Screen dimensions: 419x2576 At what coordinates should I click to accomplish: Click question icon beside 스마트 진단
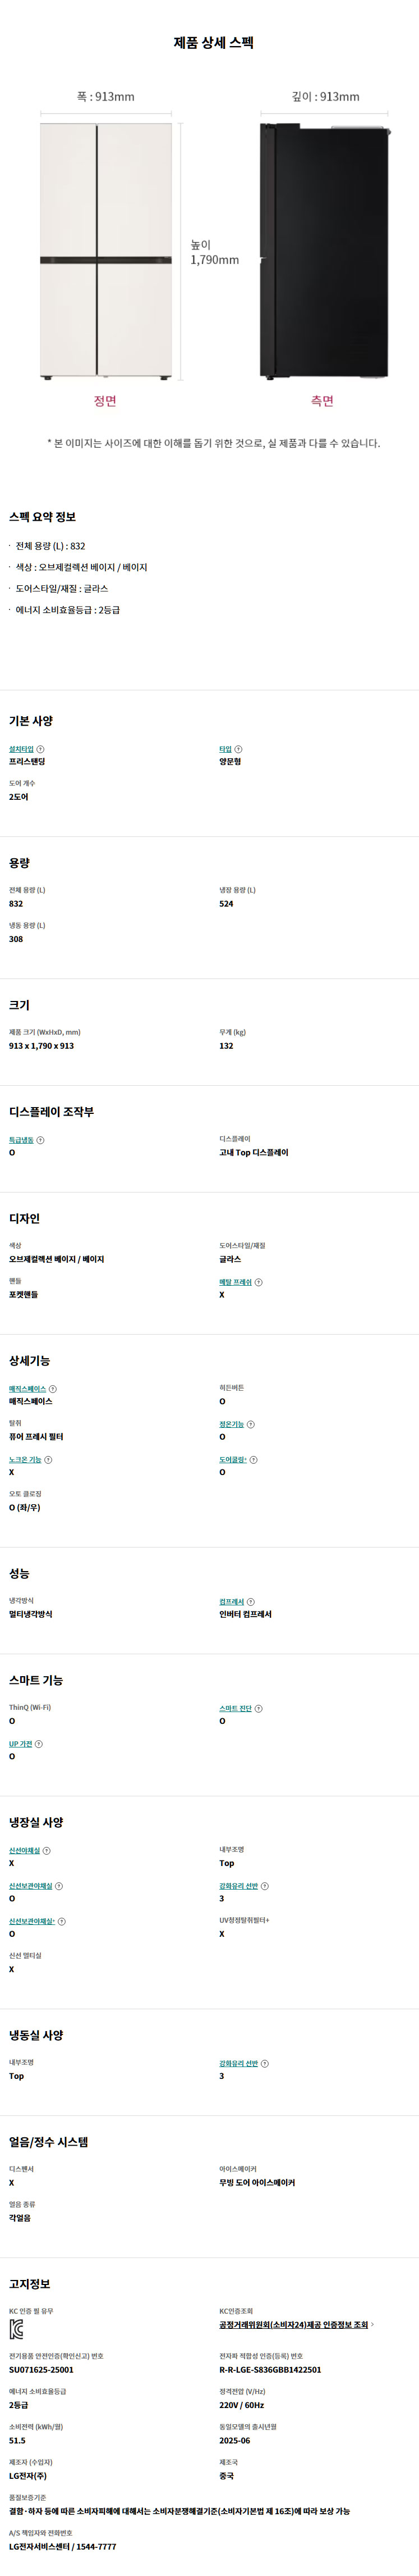[259, 1709]
